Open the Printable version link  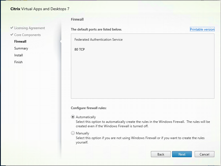coord(202,29)
